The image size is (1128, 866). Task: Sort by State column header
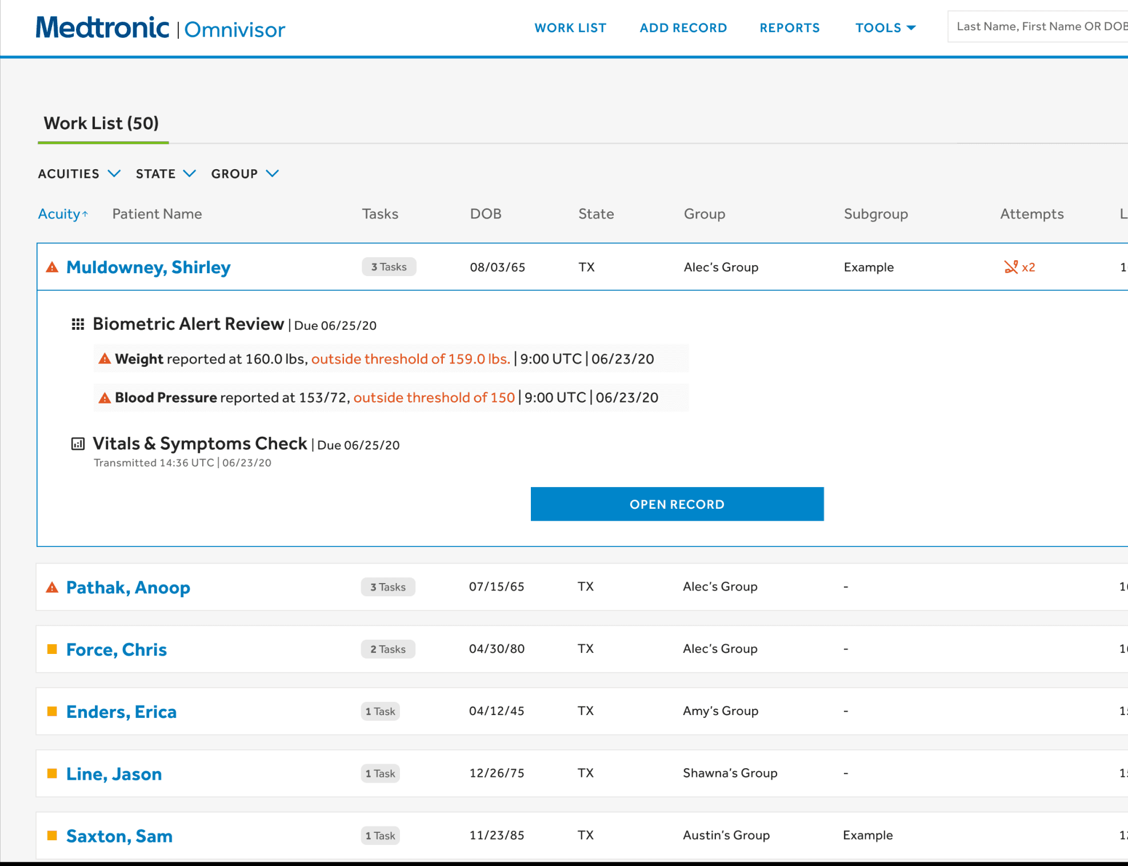596,214
